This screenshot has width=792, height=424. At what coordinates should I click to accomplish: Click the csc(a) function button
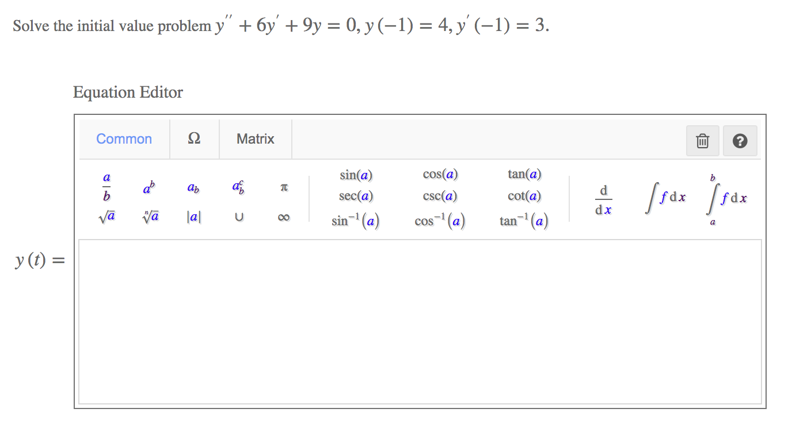point(439,196)
